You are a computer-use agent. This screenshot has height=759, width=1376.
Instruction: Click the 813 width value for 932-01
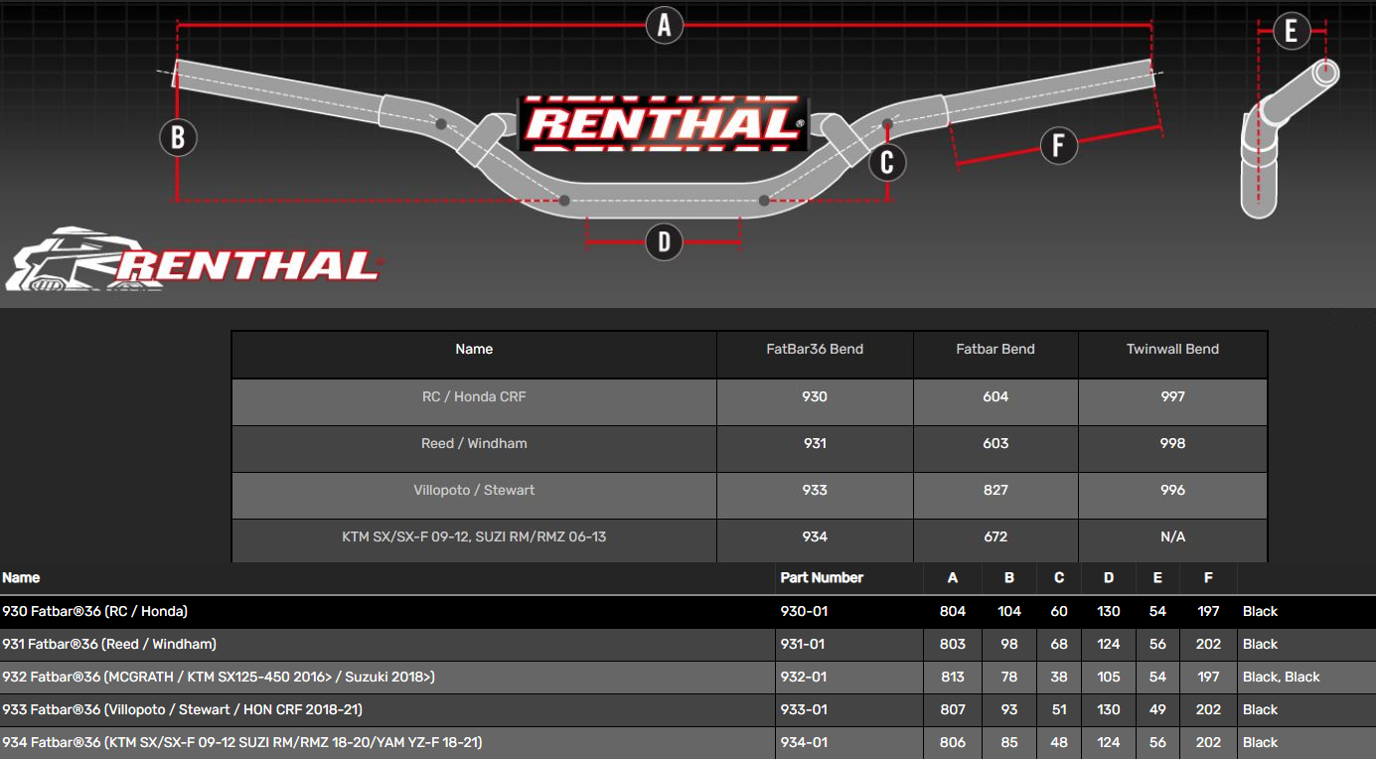tap(953, 677)
